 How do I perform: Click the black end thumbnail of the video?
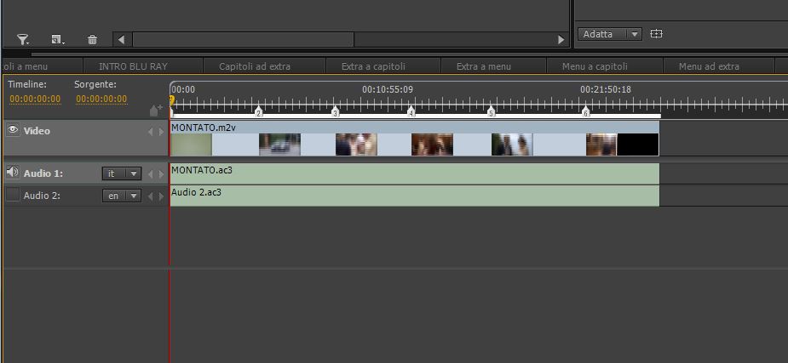[638, 145]
